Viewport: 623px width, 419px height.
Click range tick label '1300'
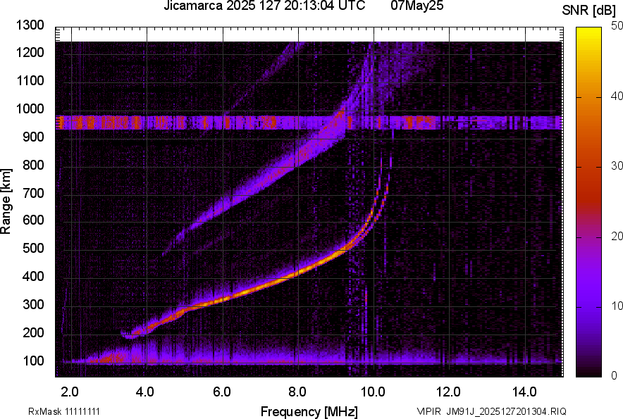(x=30, y=25)
